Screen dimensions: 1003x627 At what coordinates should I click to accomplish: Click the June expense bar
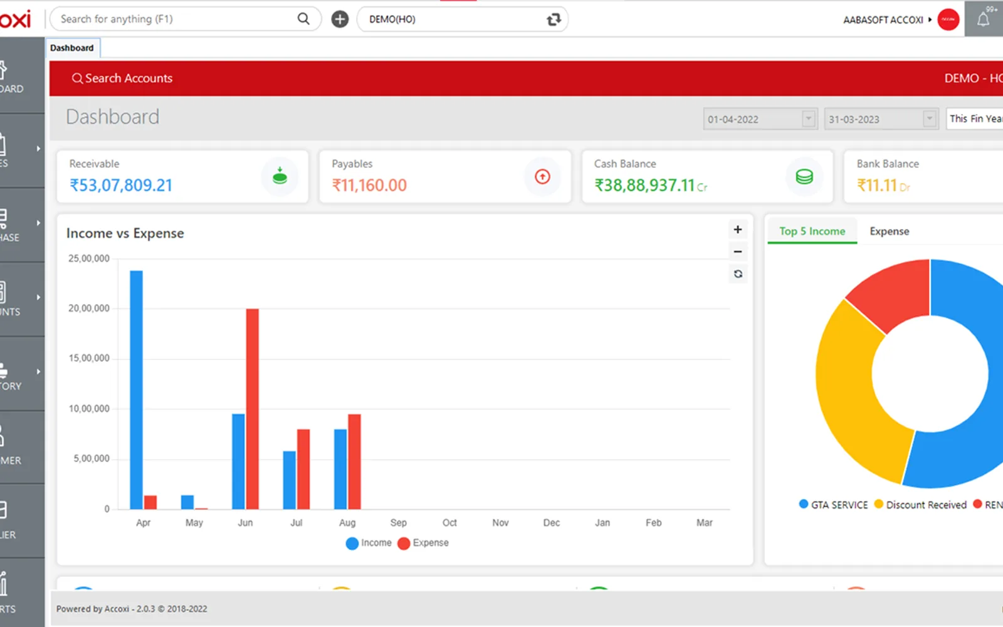click(x=252, y=409)
